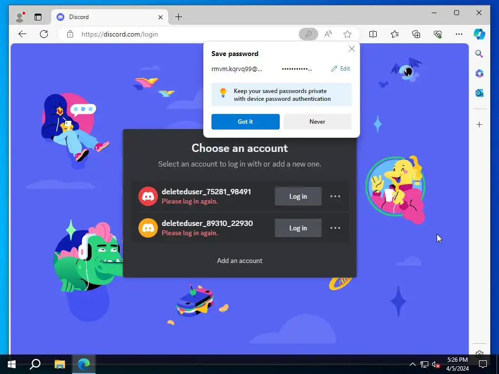The width and height of the screenshot is (499, 374).
Task: Edit the saved password credentials
Action: coord(341,69)
